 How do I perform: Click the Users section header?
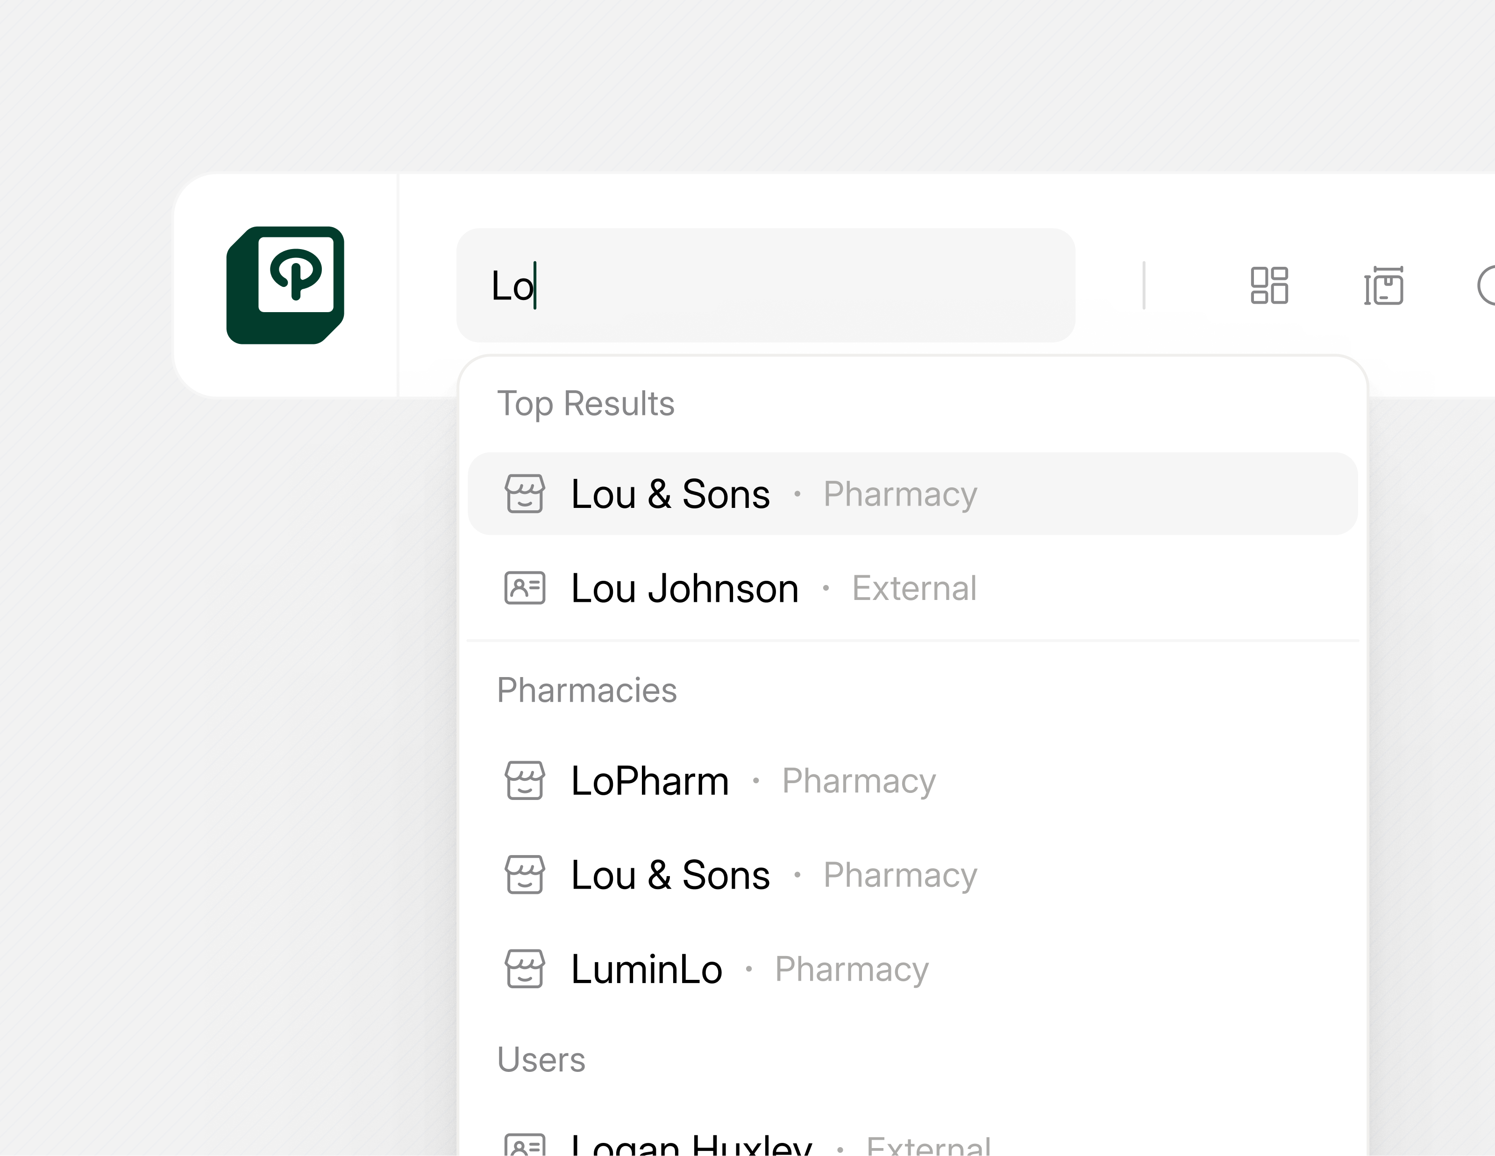541,1059
